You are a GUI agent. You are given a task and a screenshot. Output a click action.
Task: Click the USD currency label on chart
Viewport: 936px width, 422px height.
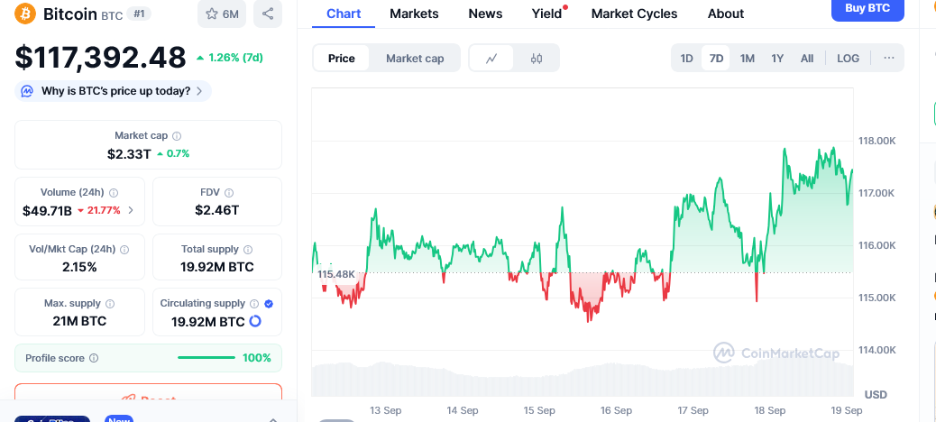pos(876,395)
